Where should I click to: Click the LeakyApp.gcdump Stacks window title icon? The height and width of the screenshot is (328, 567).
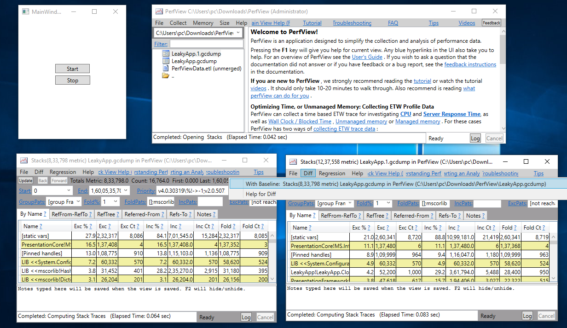coord(23,161)
